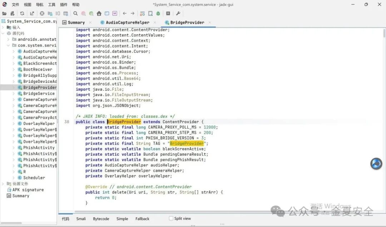Open text search with magnifier icon
The image size is (386, 227).
(x=75, y=14)
